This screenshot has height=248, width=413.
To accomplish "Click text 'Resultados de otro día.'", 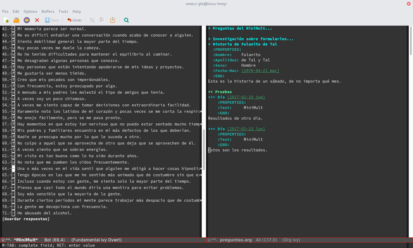I will click(235, 118).
